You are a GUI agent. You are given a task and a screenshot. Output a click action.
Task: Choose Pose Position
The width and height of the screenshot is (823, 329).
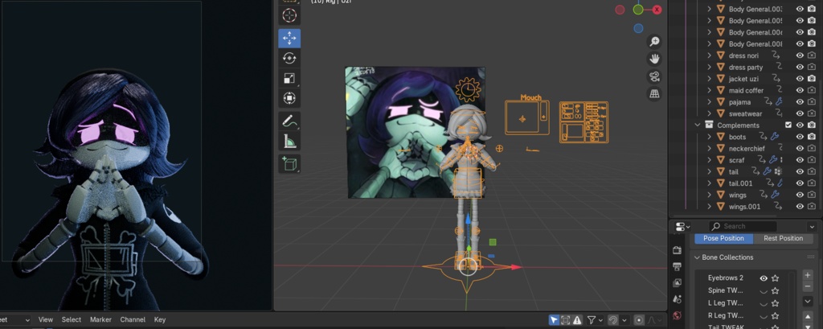coord(724,238)
